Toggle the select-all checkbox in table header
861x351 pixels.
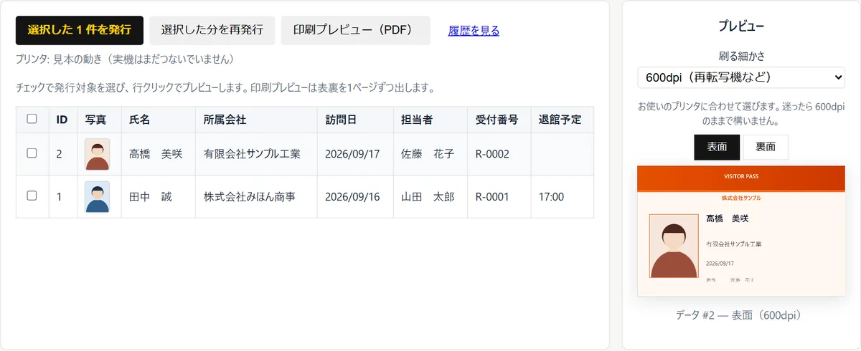(32, 119)
